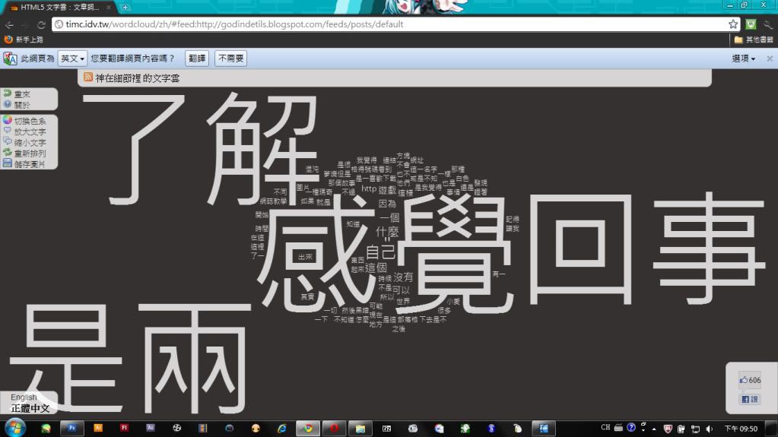Switch language to English
This screenshot has height=437, width=778.
tap(24, 397)
